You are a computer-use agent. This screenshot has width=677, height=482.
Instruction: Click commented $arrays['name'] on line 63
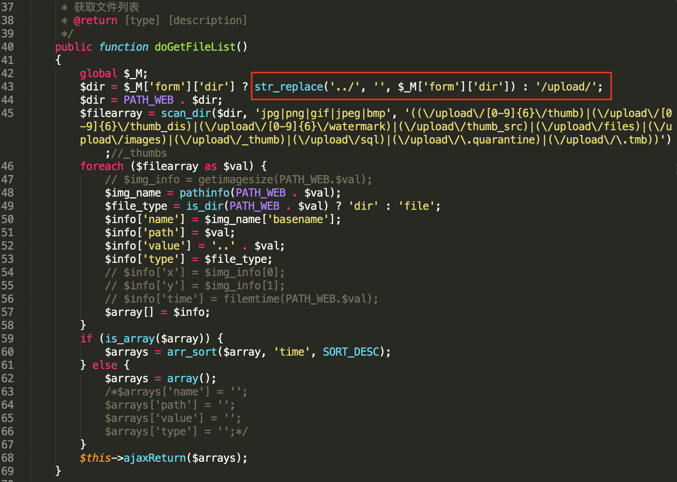click(164, 392)
